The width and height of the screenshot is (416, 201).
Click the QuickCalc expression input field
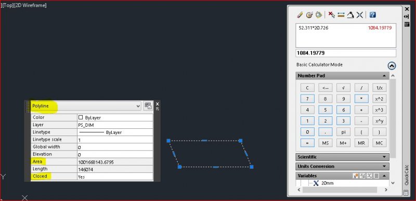(346, 53)
